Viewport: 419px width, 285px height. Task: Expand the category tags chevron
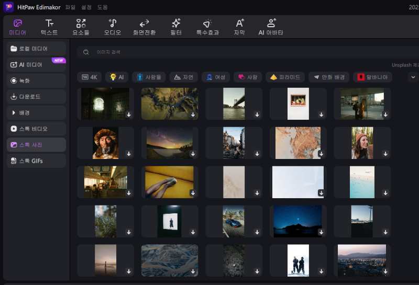click(413, 77)
